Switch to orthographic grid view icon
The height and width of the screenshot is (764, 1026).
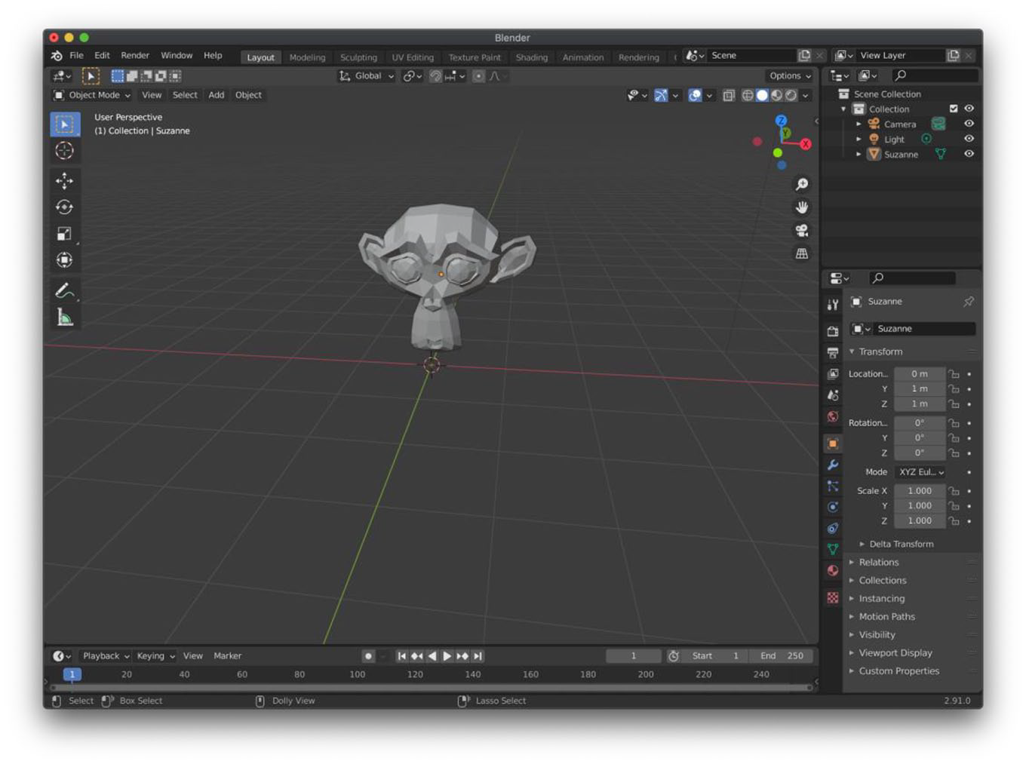click(802, 253)
